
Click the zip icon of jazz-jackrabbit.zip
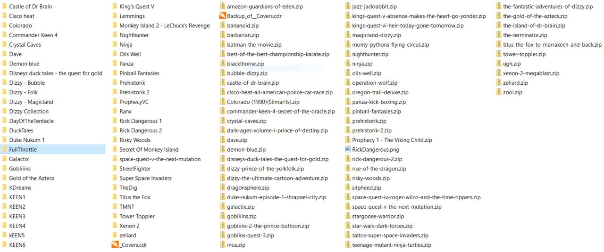click(x=348, y=7)
